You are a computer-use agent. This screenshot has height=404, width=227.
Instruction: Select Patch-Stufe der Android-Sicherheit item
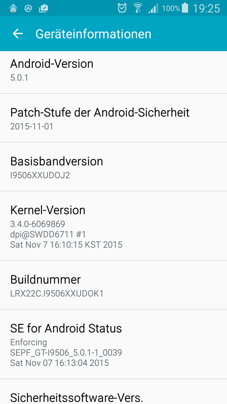coord(113,118)
